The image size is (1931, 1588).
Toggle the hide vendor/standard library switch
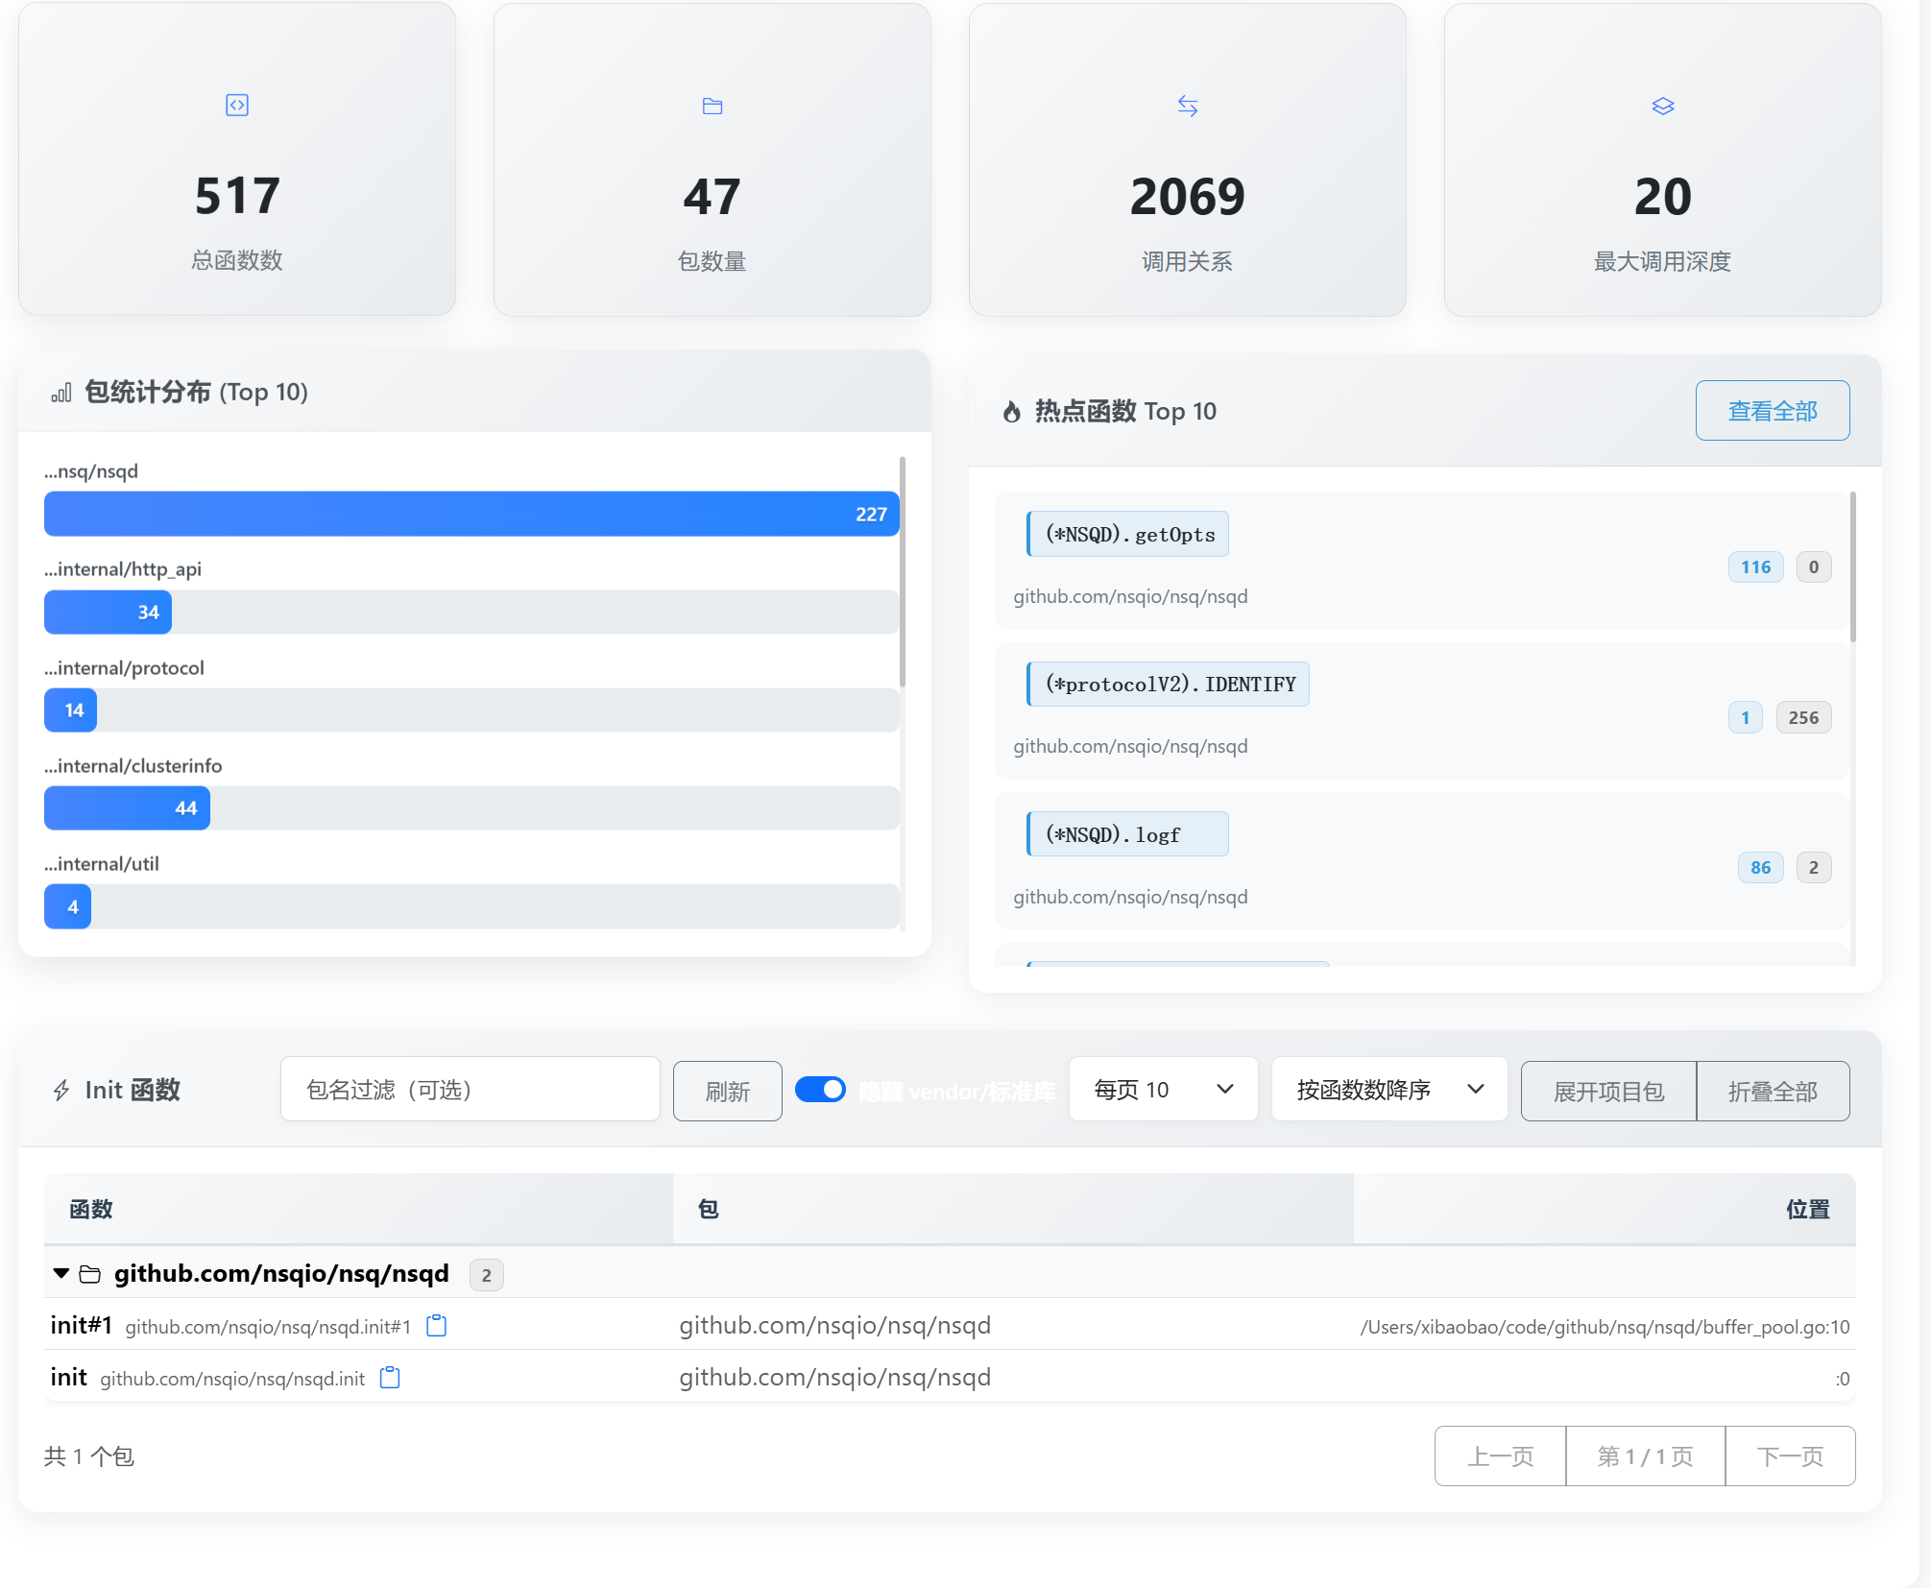[x=820, y=1090]
